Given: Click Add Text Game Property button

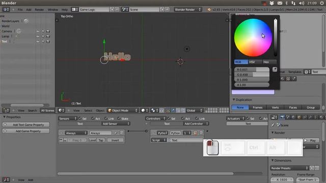Looking at the screenshot, I should pos(26,125).
